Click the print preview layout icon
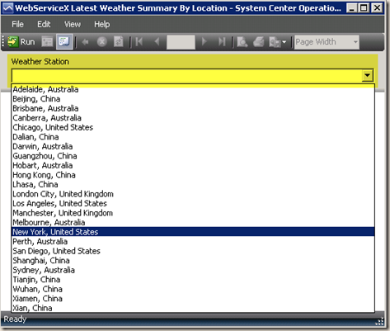 pos(242,42)
